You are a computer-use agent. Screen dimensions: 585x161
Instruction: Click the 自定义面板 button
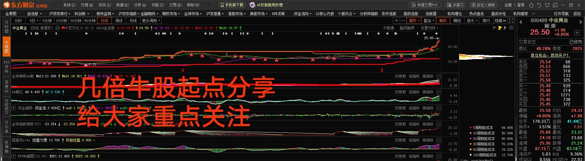[483, 5]
